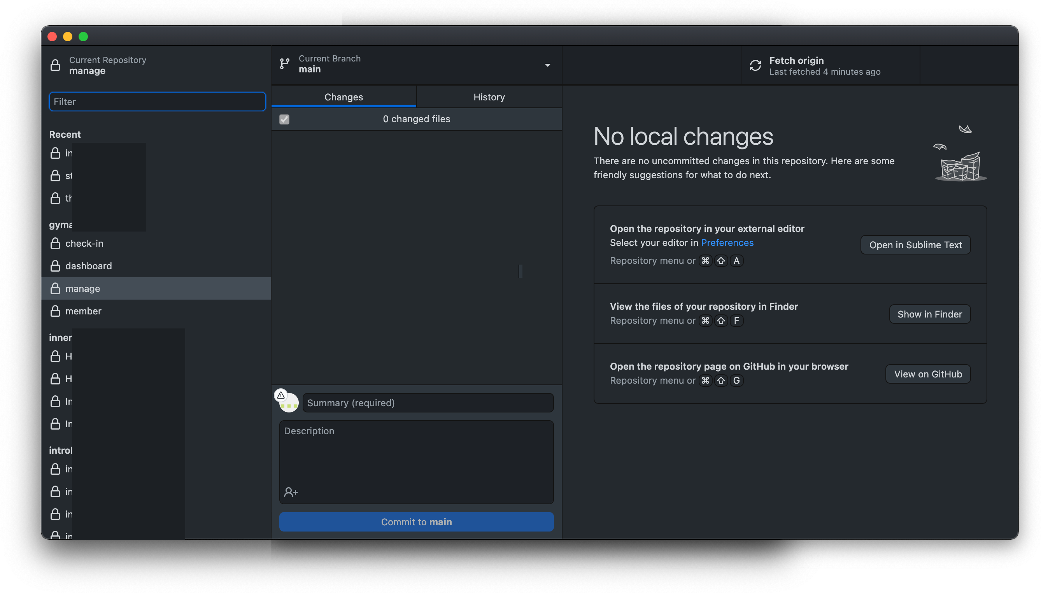The width and height of the screenshot is (1041, 593).
Task: Click the warning triangle icon above the commit avatar
Action: coord(281,394)
